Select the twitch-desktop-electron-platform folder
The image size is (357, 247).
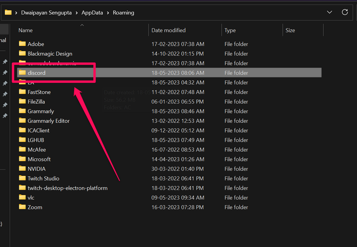tap(67, 188)
